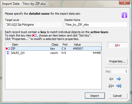Screen dimensions: 132x104
Task: Click the Fmt column header
Action: pos(67,45)
